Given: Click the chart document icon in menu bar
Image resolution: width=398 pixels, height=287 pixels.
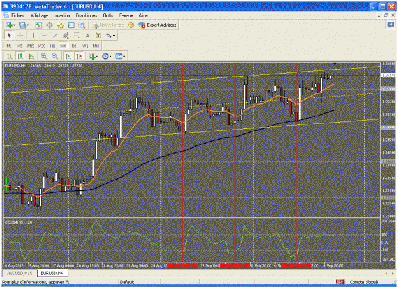Looking at the screenshot, I should [6, 15].
